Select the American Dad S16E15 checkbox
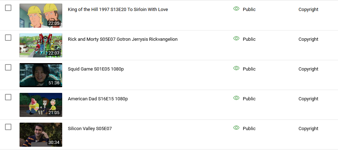338x151 pixels. click(8, 97)
